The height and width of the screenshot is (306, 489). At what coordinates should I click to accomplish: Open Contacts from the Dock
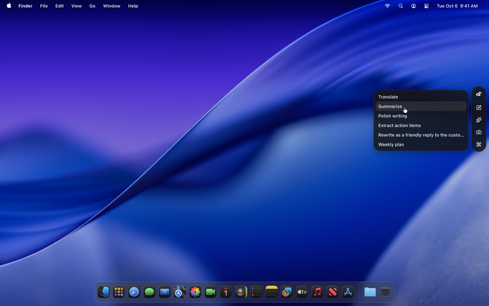[x=241, y=292]
